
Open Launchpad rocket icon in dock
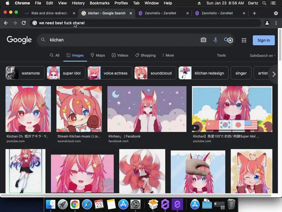63,205
